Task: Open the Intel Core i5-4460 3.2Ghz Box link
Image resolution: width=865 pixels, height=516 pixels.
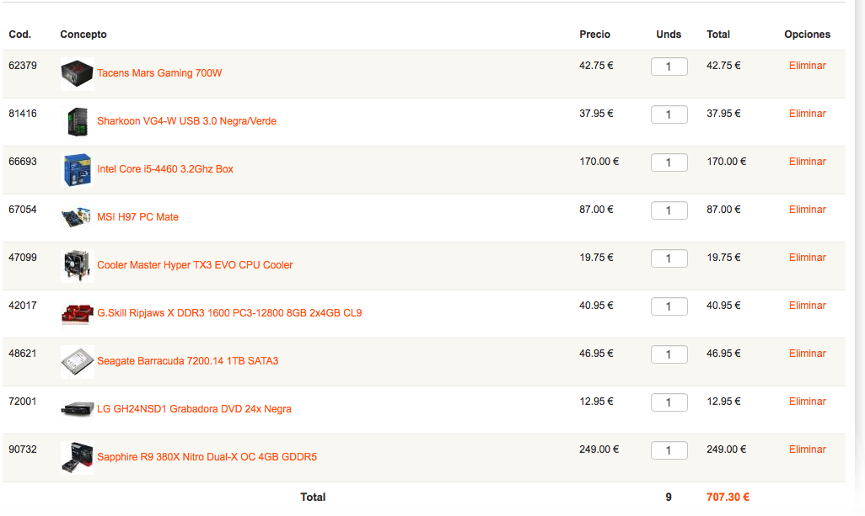Action: tap(165, 169)
